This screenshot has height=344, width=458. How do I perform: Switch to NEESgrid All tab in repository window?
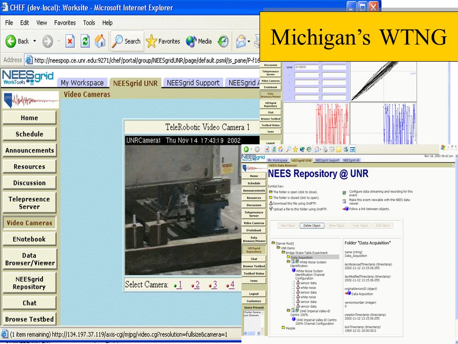pyautogui.click(x=352, y=161)
